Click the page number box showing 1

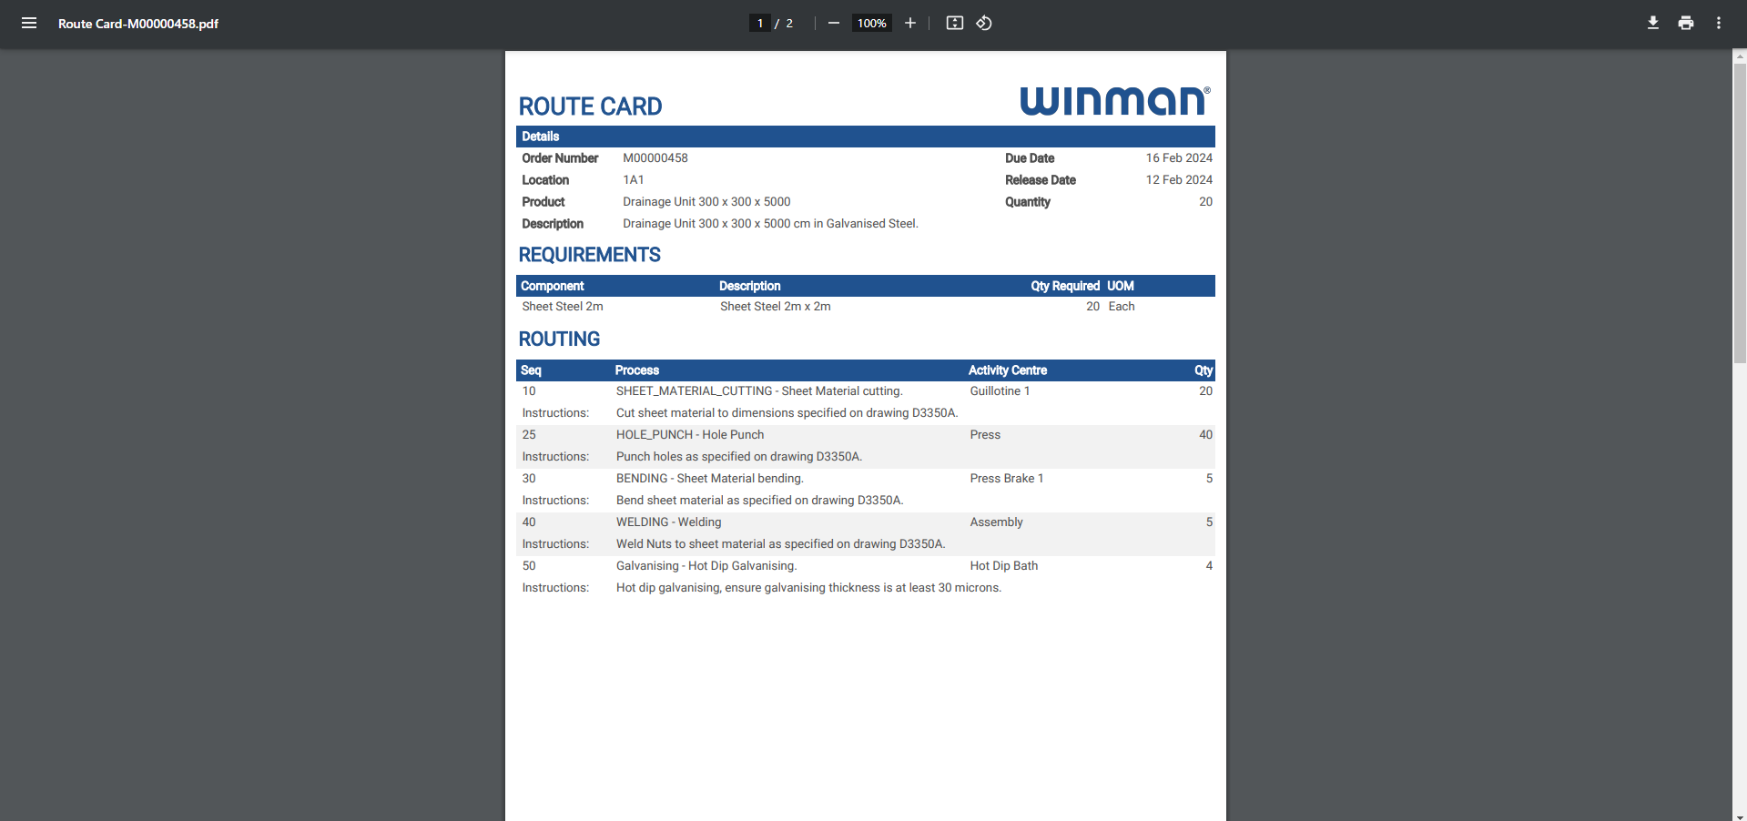(759, 23)
